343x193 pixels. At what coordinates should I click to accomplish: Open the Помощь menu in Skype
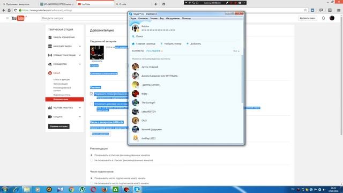186,19
